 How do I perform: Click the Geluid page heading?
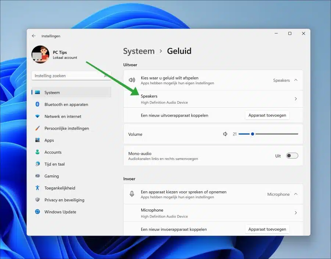pyautogui.click(x=179, y=51)
